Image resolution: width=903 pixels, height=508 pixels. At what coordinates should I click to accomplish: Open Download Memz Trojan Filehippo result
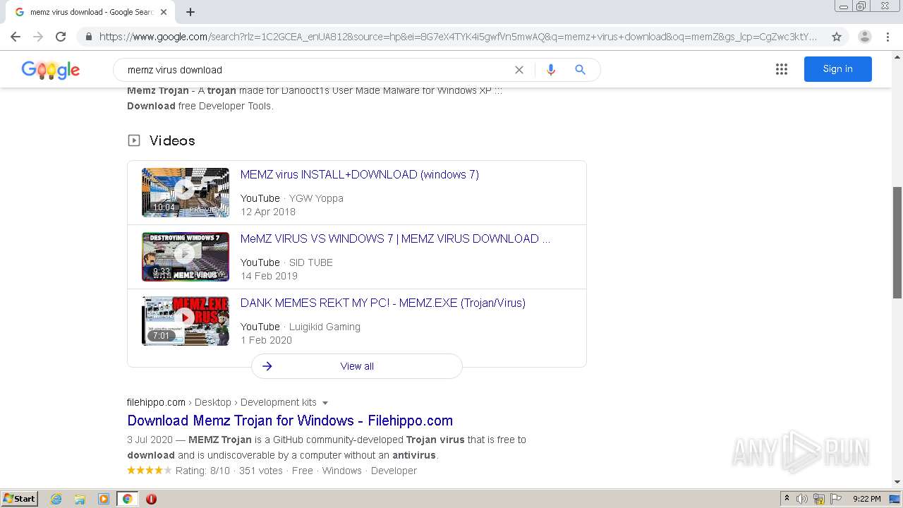click(x=290, y=421)
